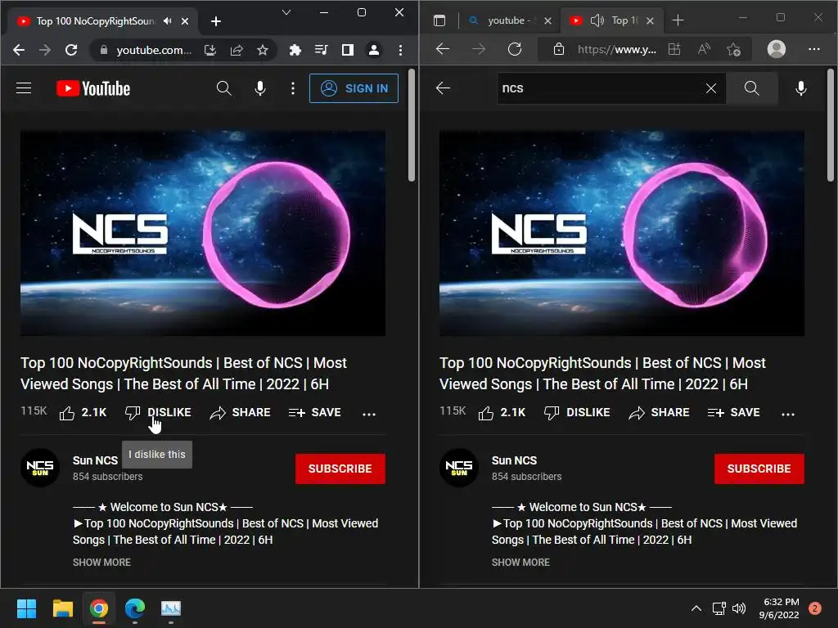Screen dimensions: 838x628
Task: Open more actions dots under Edge video
Action: coord(788,413)
